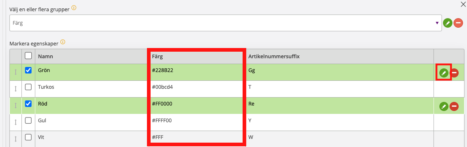
Task: Delete the Röd property row
Action: pos(454,106)
